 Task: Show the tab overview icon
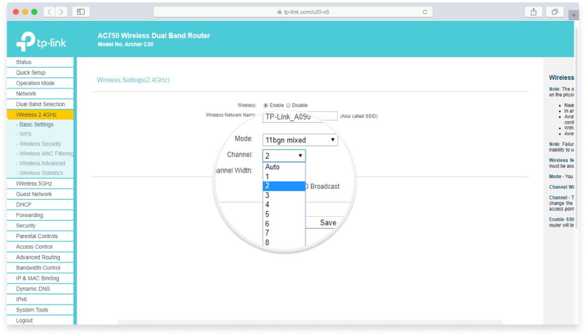coord(555,12)
